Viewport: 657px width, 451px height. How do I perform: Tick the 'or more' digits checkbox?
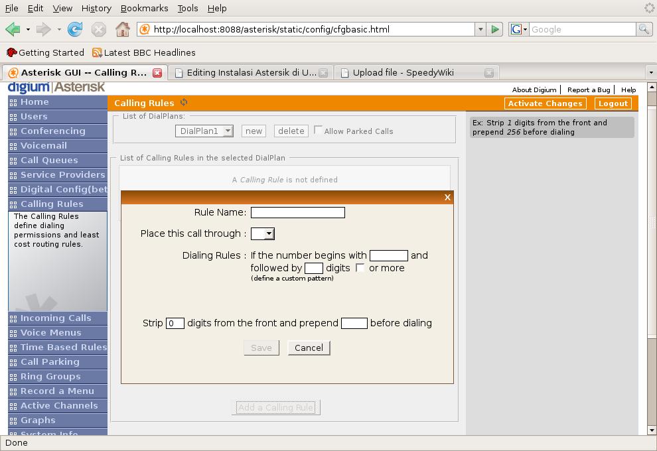pyautogui.click(x=360, y=267)
